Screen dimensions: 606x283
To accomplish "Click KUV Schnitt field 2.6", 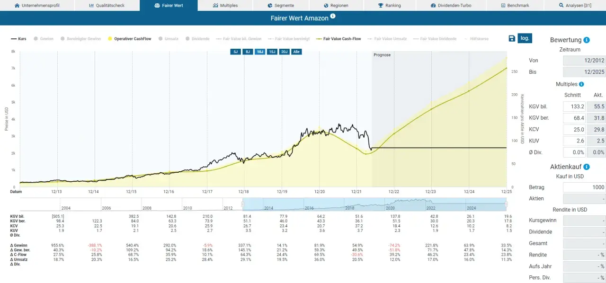I will (574, 141).
